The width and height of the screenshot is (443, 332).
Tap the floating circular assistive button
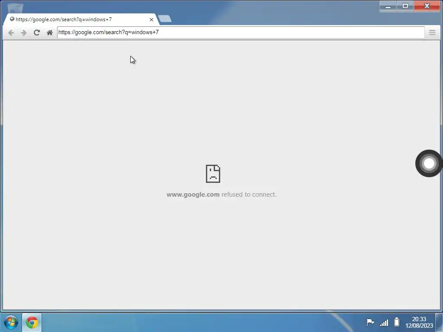429,163
